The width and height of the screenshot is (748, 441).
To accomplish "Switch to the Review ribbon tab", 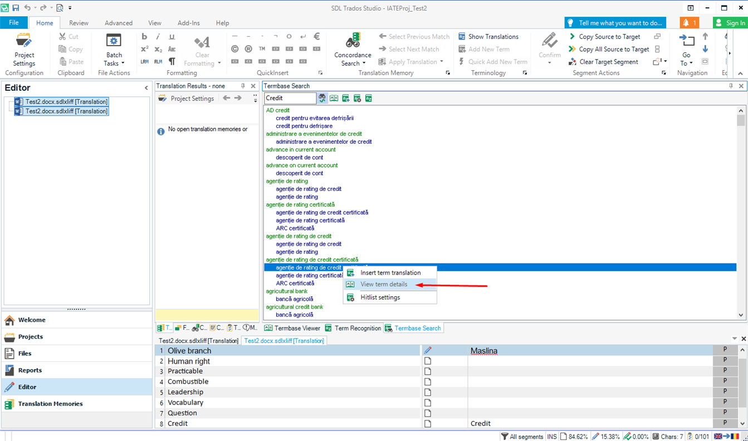I will pos(79,23).
